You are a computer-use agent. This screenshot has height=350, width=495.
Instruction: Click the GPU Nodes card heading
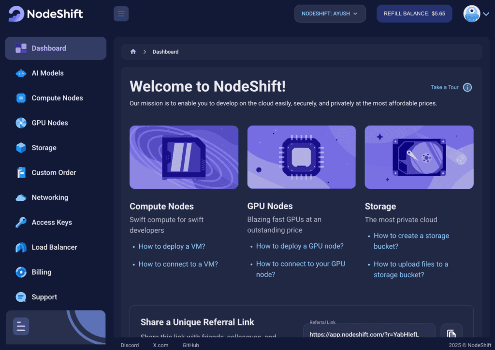(x=270, y=206)
